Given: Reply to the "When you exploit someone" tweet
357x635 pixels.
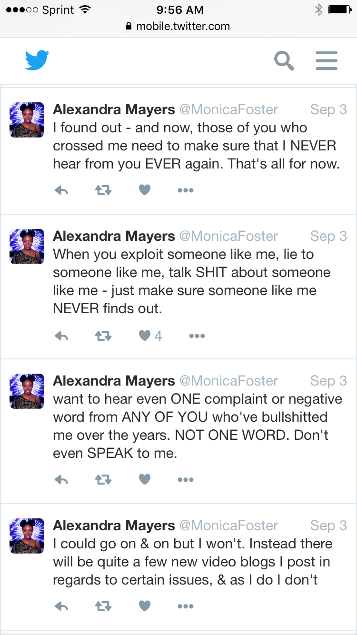Looking at the screenshot, I should (x=61, y=336).
